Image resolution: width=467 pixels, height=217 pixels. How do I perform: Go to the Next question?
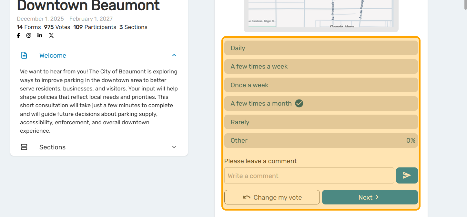pos(370,197)
